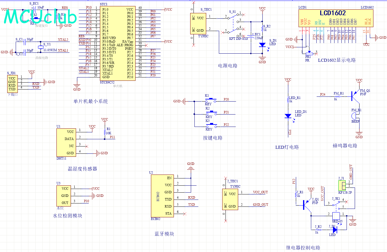Click the OUT pin label on U3
This screenshot has width=387, height=252.
click(x=65, y=203)
